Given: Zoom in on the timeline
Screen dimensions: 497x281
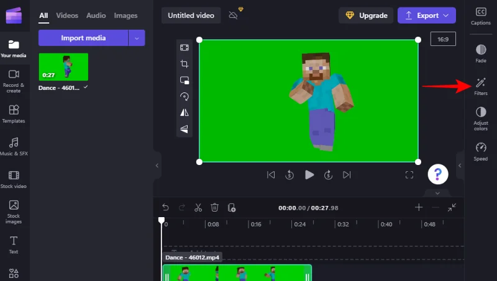Looking at the screenshot, I should [419, 207].
